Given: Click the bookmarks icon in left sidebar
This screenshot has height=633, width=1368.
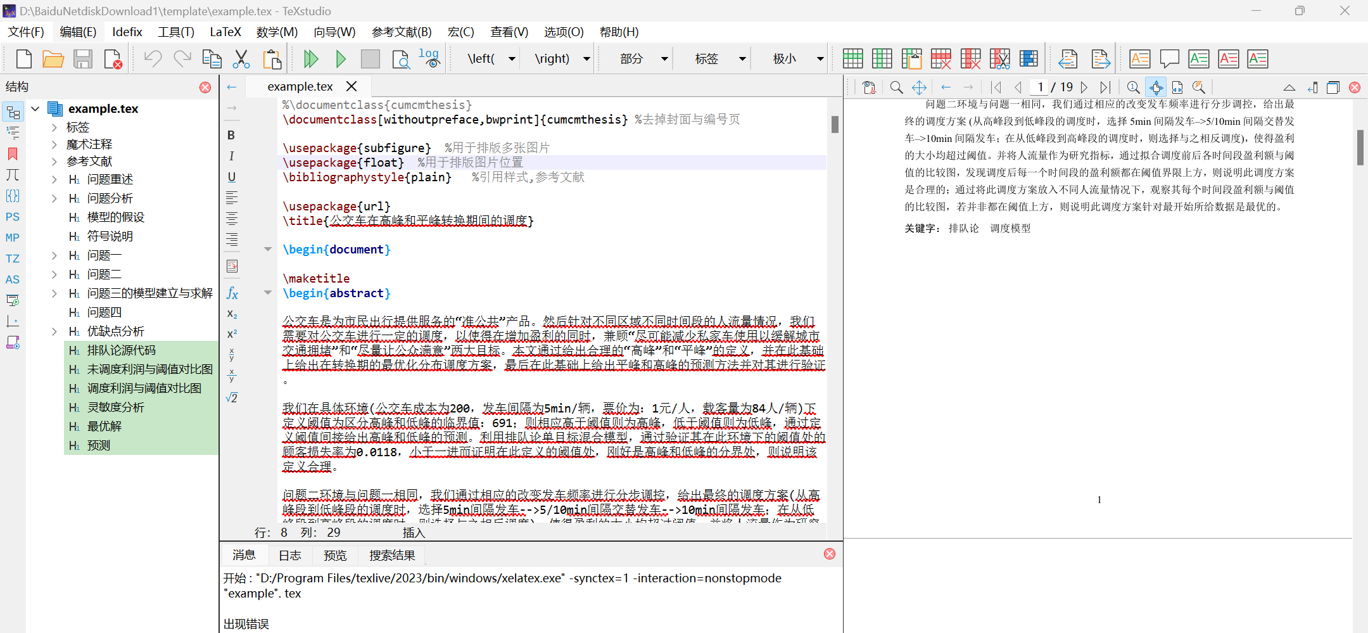Looking at the screenshot, I should click(x=13, y=154).
